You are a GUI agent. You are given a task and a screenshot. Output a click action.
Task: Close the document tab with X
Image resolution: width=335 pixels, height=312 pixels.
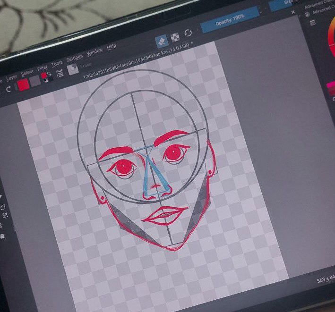click(x=293, y=12)
